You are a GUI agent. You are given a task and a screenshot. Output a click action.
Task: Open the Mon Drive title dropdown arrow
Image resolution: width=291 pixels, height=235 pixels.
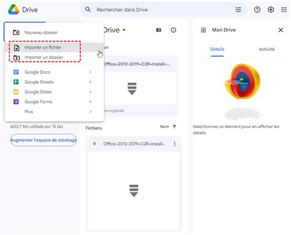[124, 30]
